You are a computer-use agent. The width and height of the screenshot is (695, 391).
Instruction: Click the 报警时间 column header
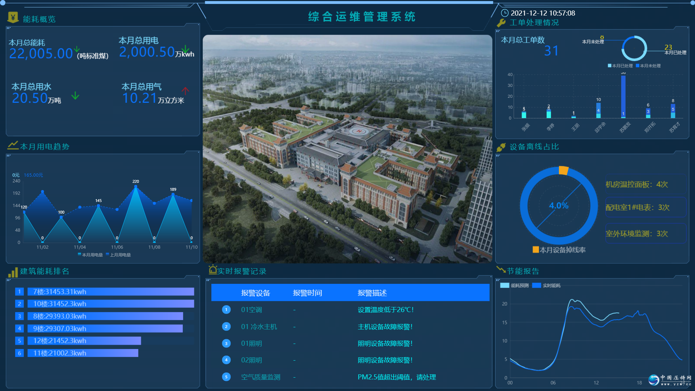(x=307, y=293)
